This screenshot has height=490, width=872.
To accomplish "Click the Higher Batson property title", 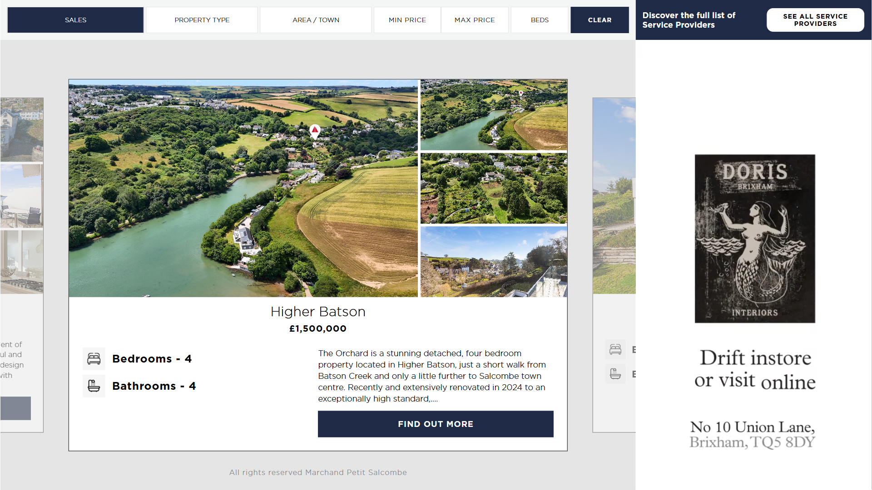I will coord(318,312).
